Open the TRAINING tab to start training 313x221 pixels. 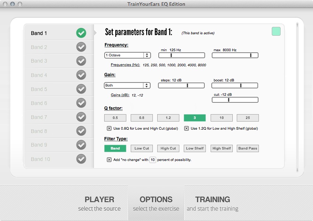pyautogui.click(x=212, y=203)
